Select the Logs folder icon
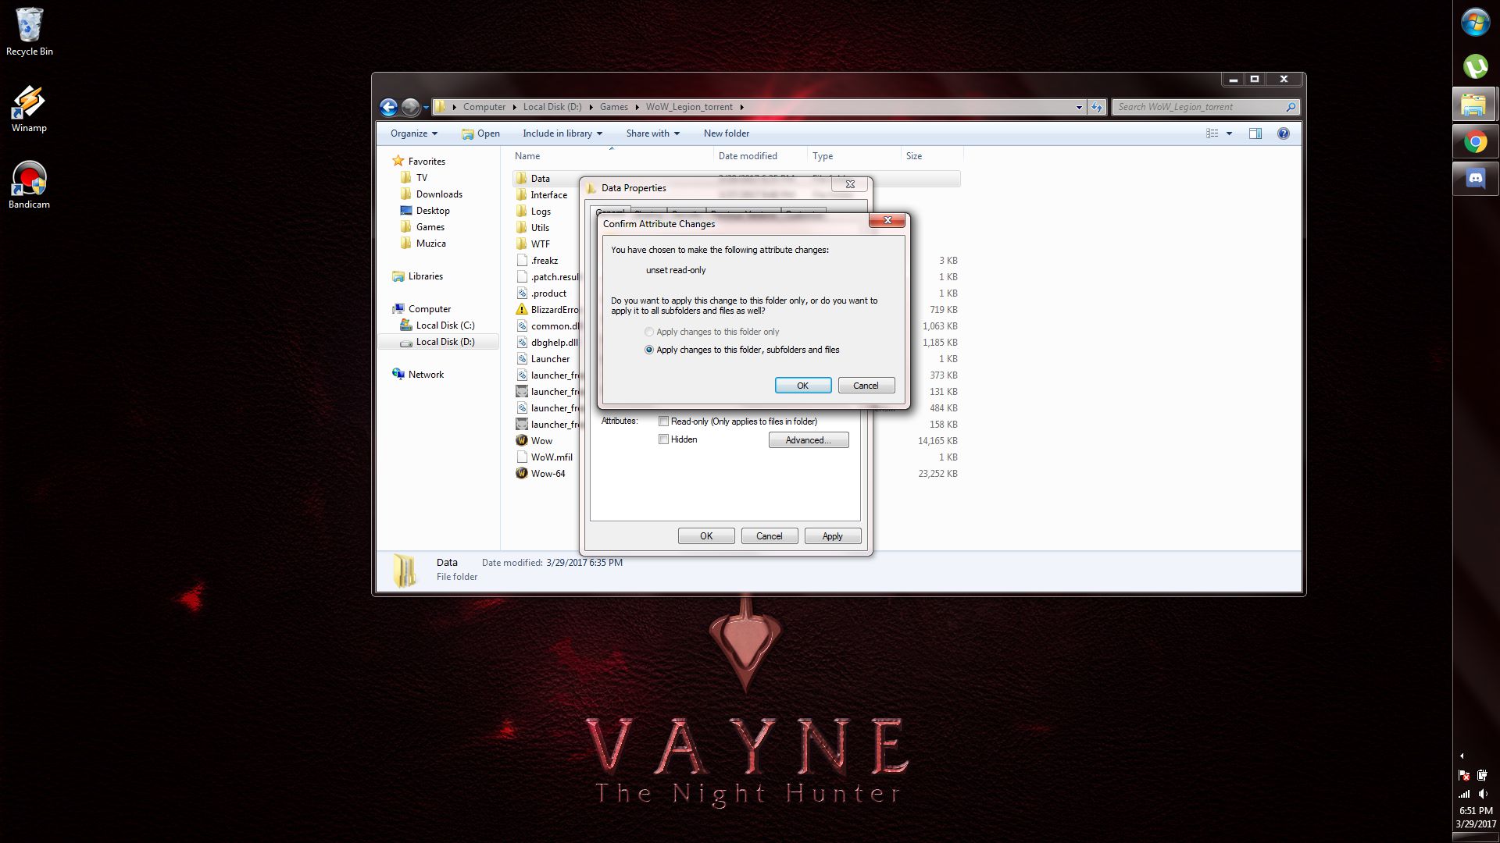The image size is (1500, 843). click(x=522, y=211)
